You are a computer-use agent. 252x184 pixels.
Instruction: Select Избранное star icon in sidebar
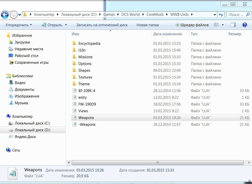pyautogui.click(x=8, y=35)
